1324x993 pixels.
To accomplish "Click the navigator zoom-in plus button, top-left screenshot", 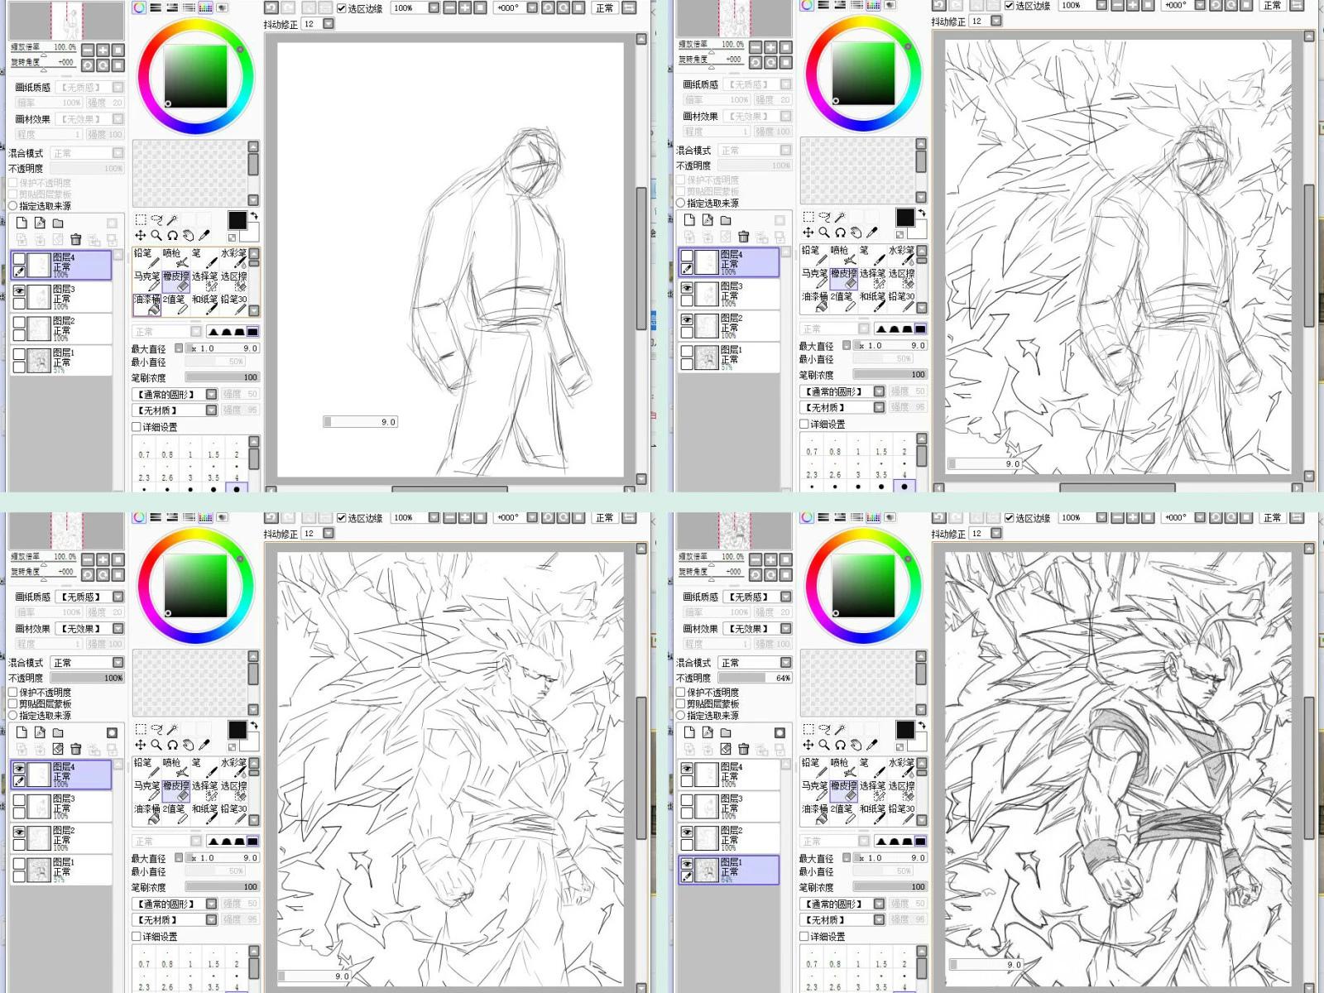I will 103,50.
